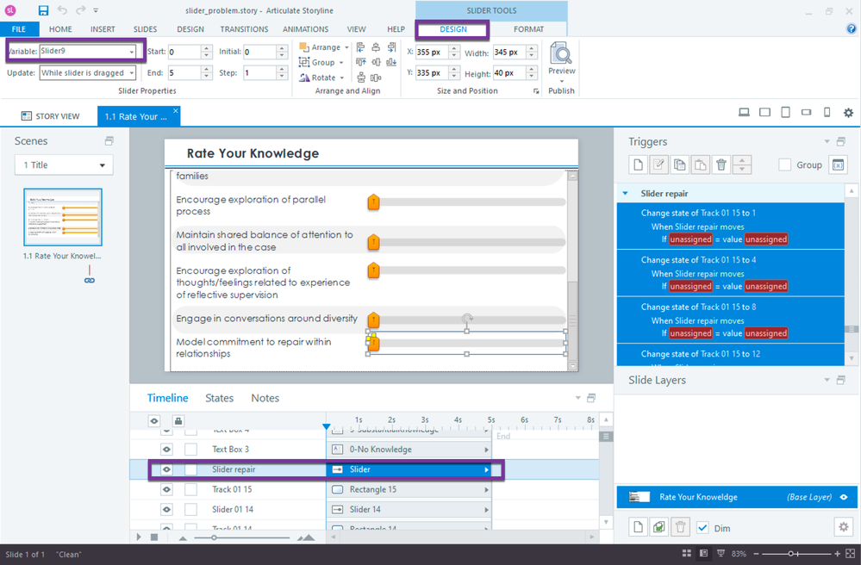861x565 pixels.
Task: Create a new trigger in Triggers panel
Action: tap(638, 165)
